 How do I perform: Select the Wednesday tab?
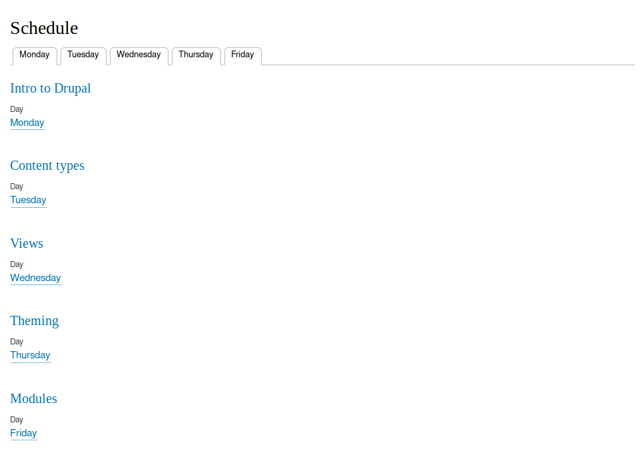point(139,55)
